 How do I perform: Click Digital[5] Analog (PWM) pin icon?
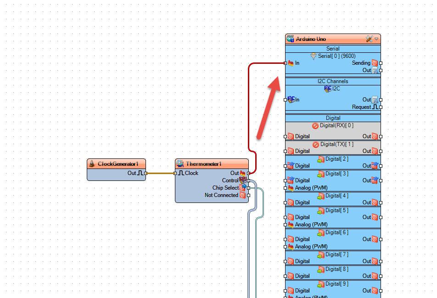coord(291,225)
